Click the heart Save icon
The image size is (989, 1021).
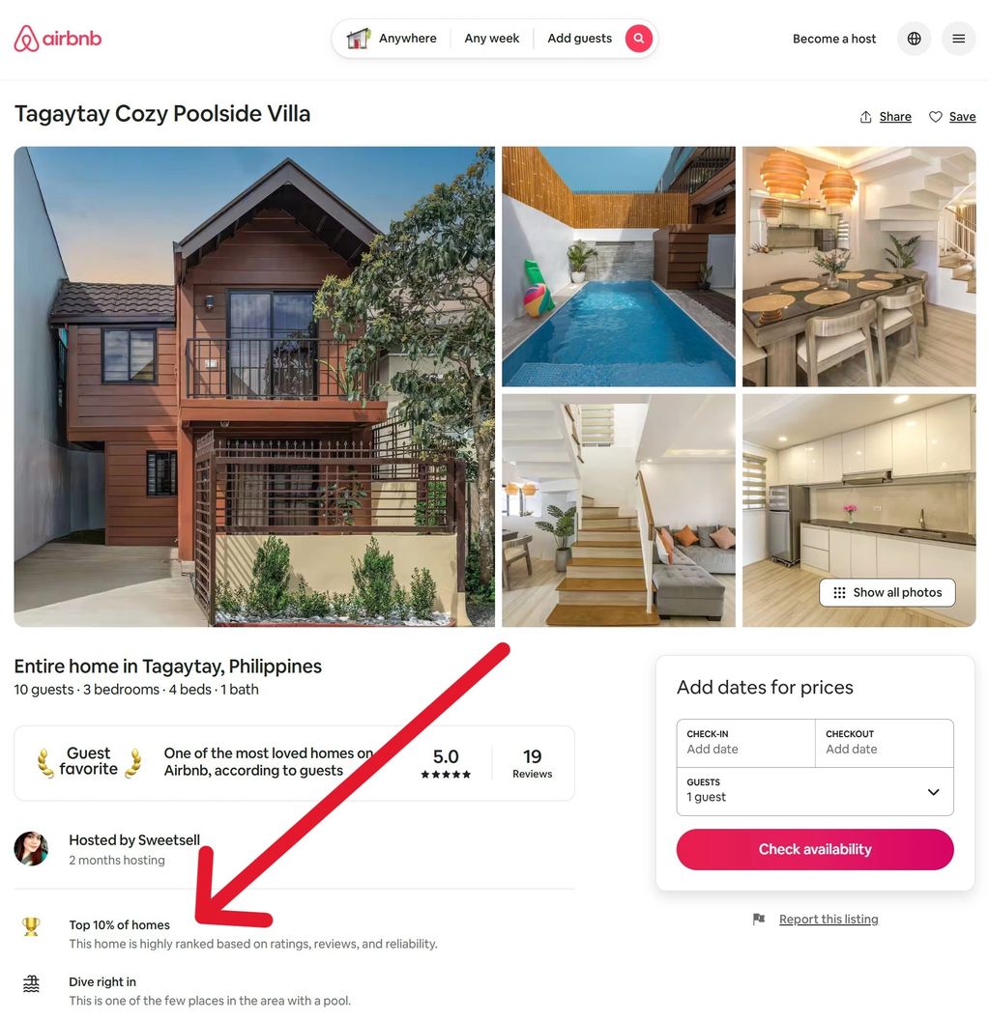click(936, 117)
